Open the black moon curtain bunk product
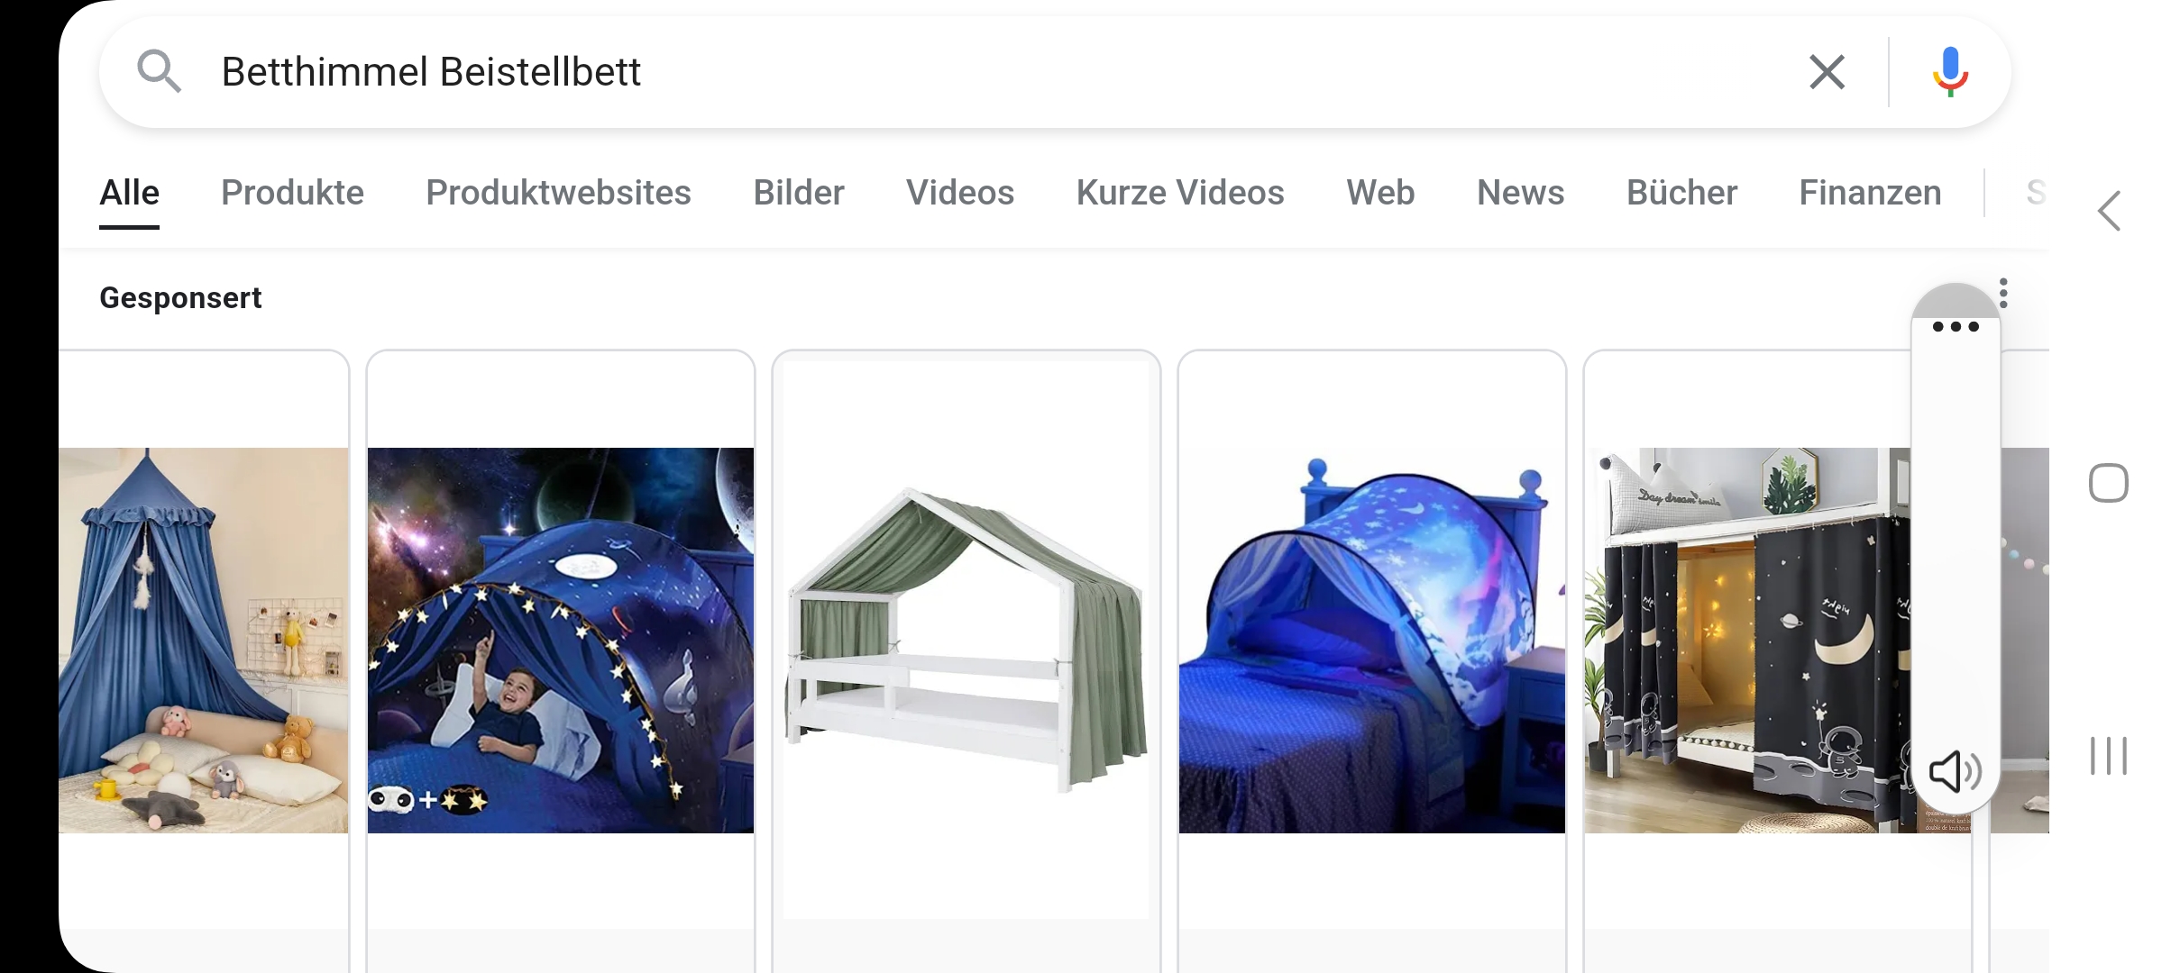Image resolution: width=2171 pixels, height=973 pixels. pyautogui.click(x=1747, y=641)
